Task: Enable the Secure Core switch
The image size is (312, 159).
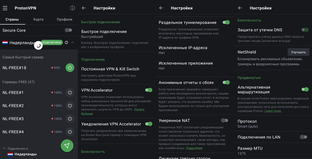Action: (x=68, y=30)
